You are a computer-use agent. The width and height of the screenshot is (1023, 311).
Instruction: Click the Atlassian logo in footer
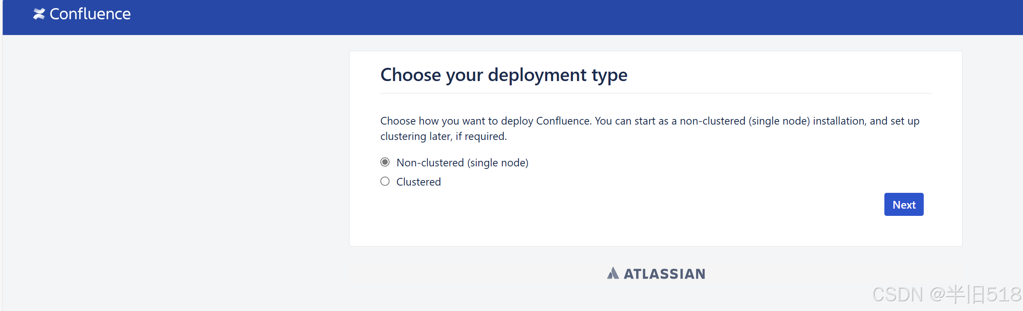tap(656, 273)
